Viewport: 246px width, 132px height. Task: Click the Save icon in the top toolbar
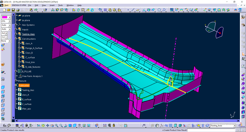(13, 10)
